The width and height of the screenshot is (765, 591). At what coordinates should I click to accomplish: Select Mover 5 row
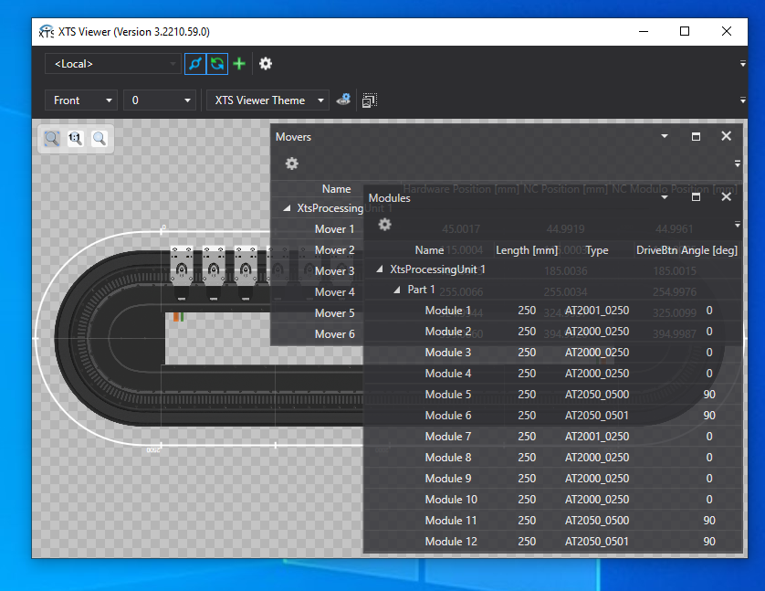point(317,312)
